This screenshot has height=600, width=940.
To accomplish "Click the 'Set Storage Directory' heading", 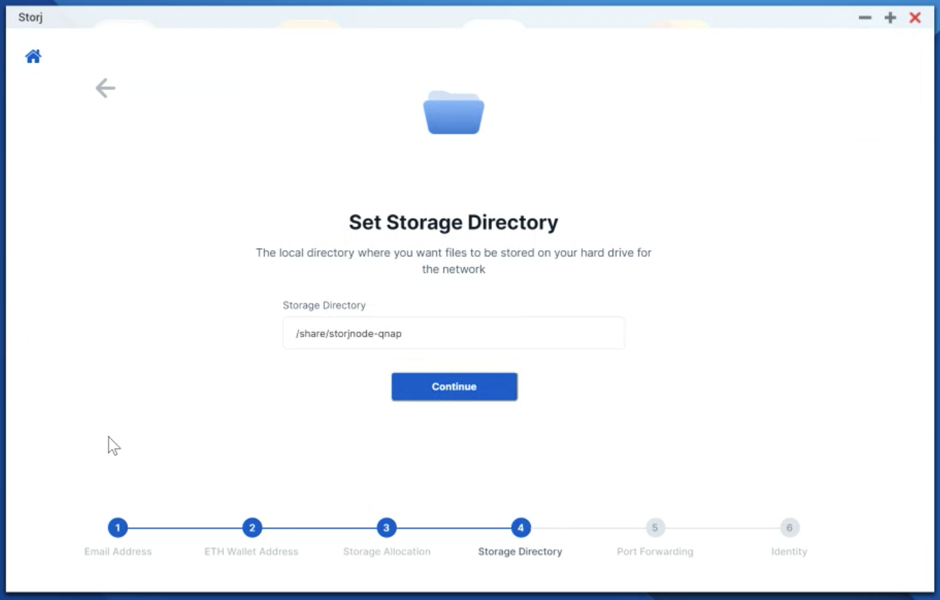I will coord(453,223).
